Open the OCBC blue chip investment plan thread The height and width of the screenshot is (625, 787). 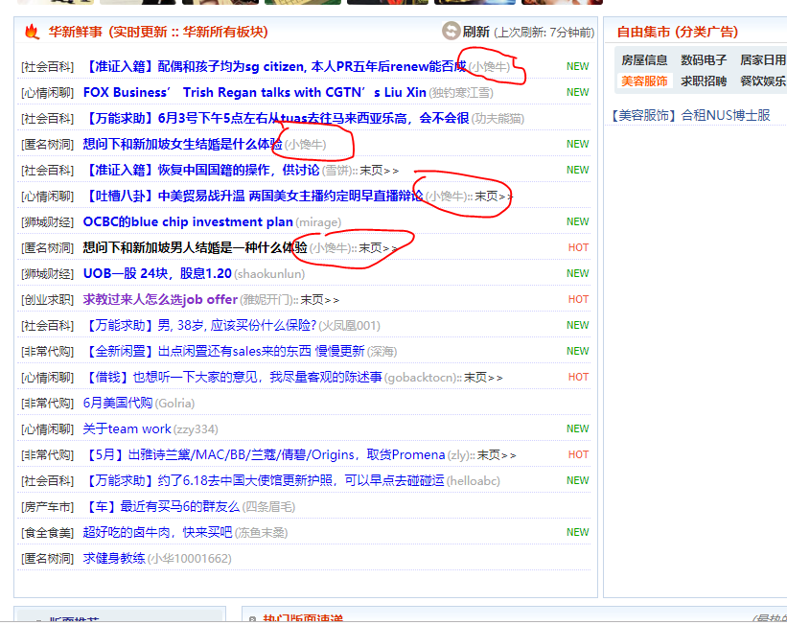click(188, 221)
